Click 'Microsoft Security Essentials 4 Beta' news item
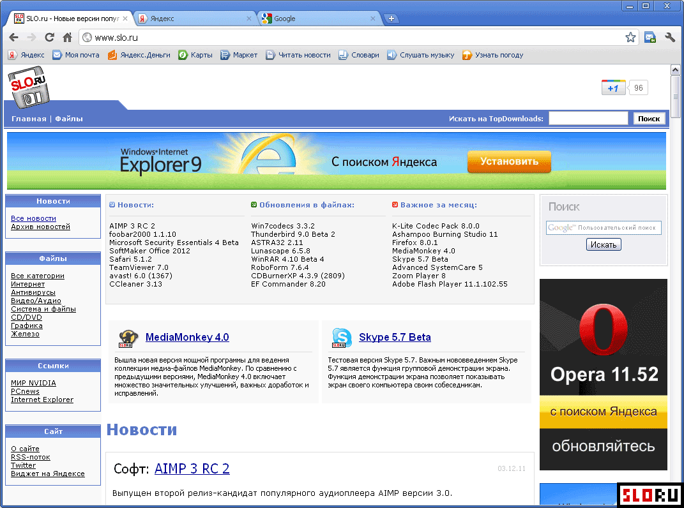This screenshot has height=508, width=684. pyautogui.click(x=174, y=243)
